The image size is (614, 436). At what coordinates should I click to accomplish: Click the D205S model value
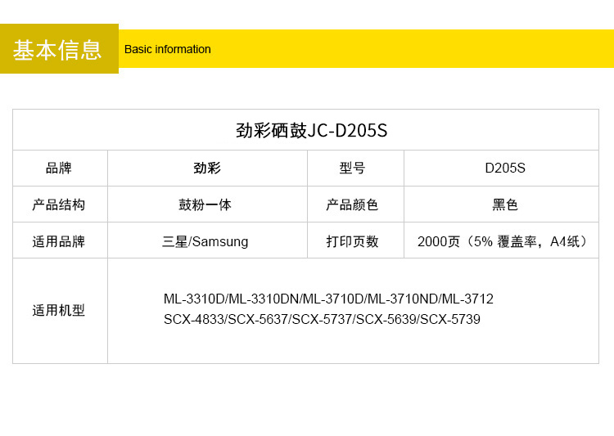tap(504, 169)
